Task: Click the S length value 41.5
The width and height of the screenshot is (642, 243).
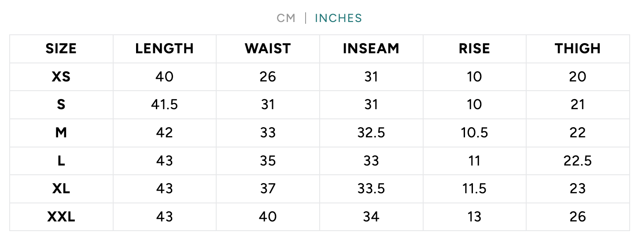Action: pos(164,105)
